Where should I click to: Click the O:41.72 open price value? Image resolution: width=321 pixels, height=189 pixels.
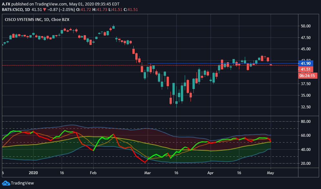[x=84, y=10]
